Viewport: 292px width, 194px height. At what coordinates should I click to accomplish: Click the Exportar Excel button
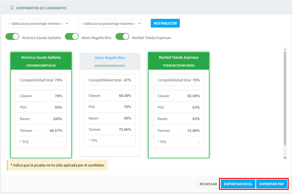pos(238,184)
